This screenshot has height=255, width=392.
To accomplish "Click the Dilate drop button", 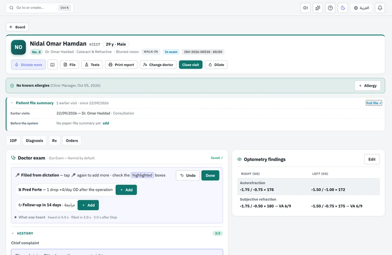I will click(x=216, y=65).
